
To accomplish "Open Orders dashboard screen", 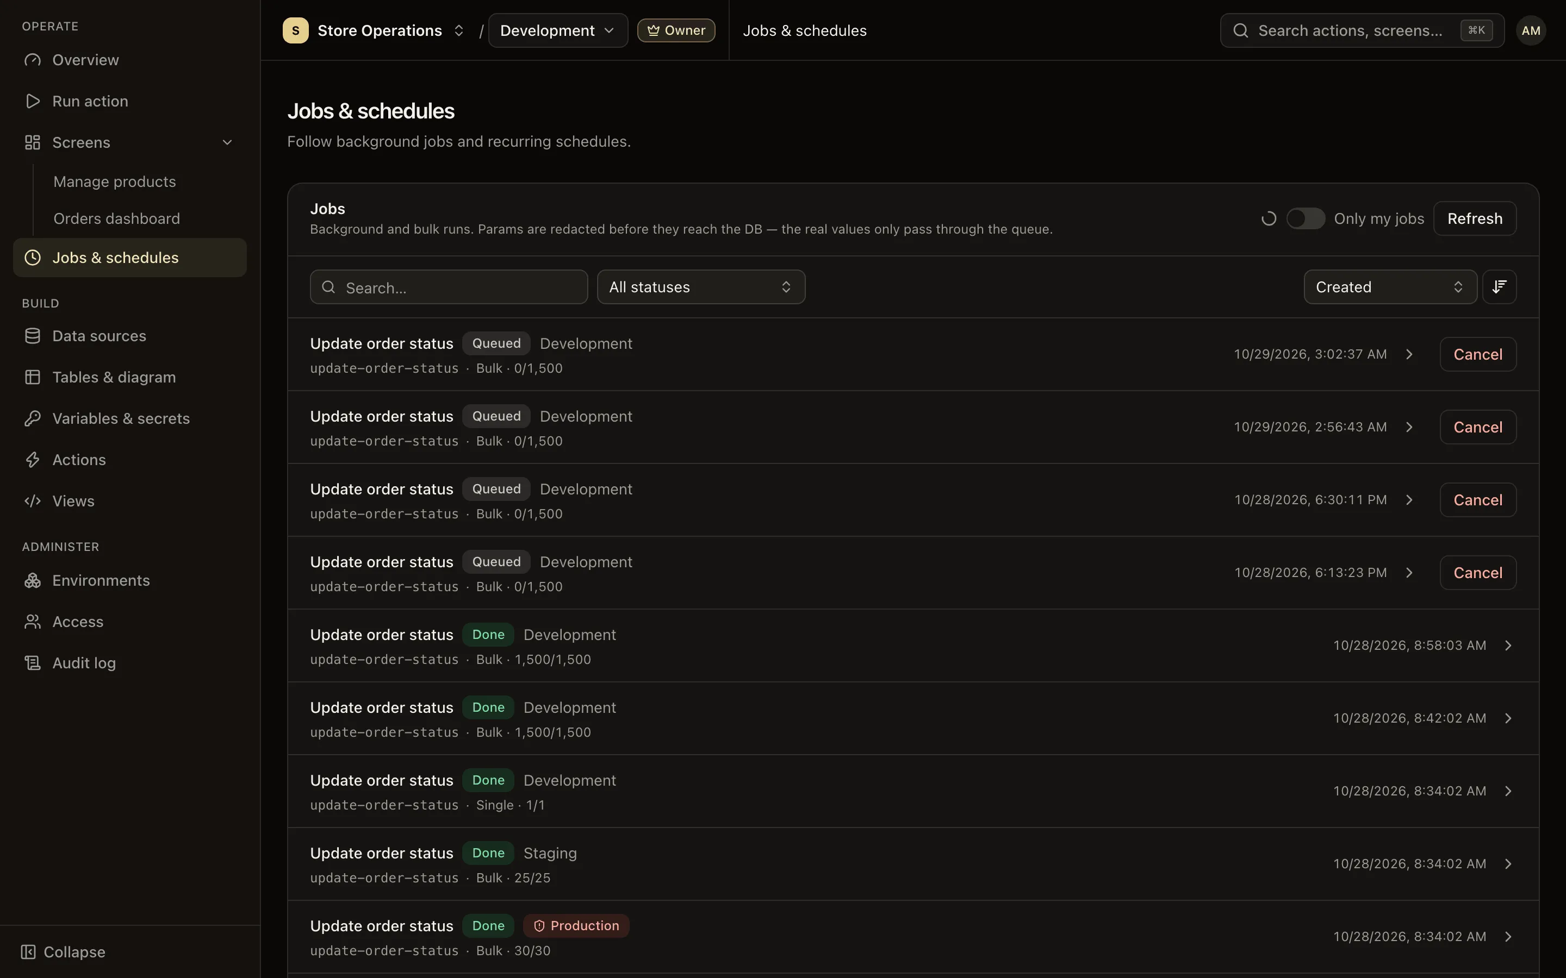I will click(116, 218).
